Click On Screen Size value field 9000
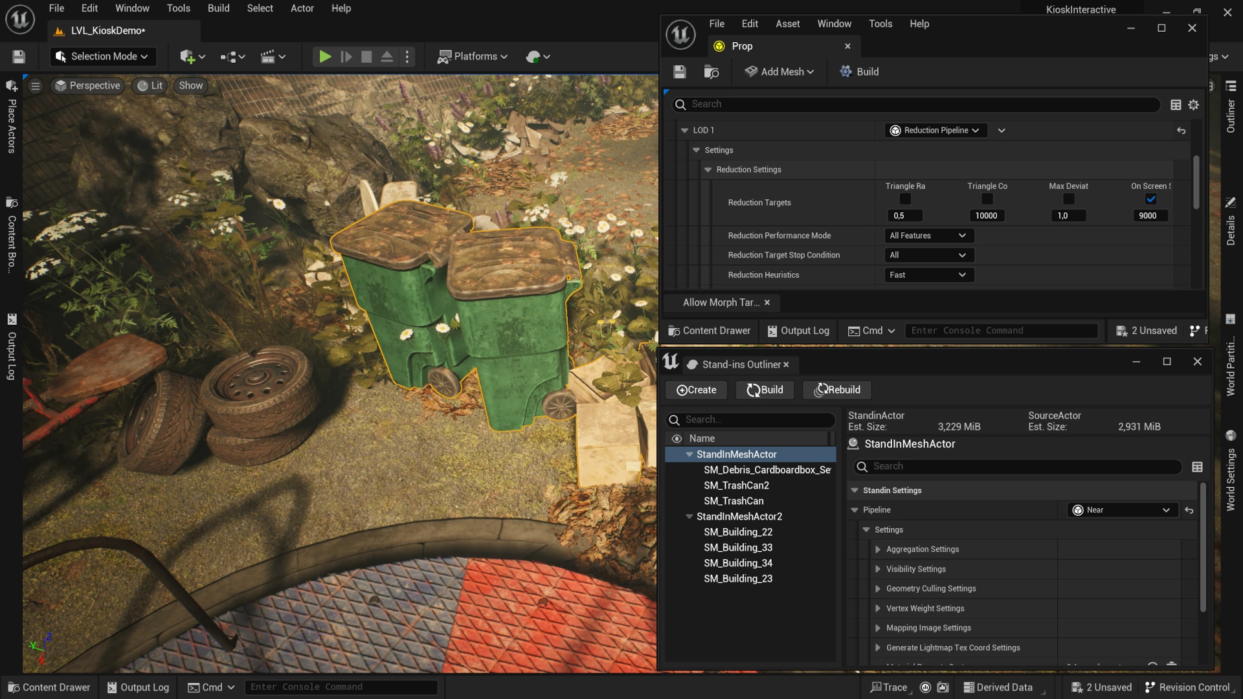Screen dimensions: 1243x699 [1151, 216]
